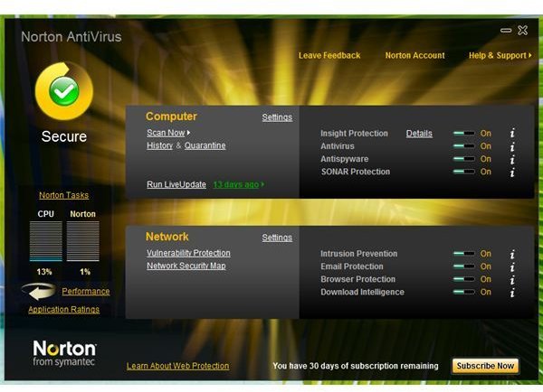
Task: Click the Norton AntiVirus title
Action: pos(71,37)
